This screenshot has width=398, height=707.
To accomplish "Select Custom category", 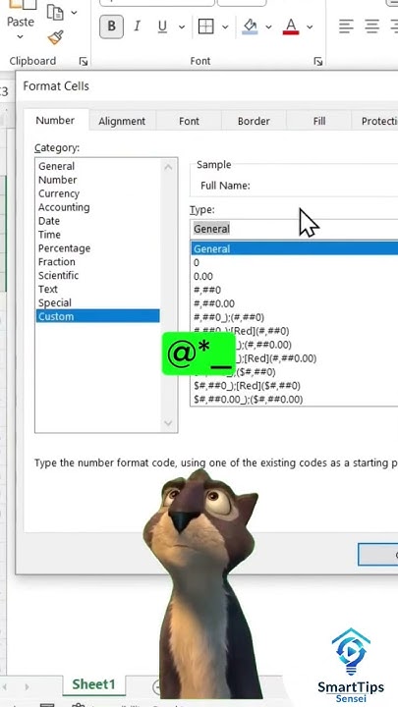I will pos(97,316).
